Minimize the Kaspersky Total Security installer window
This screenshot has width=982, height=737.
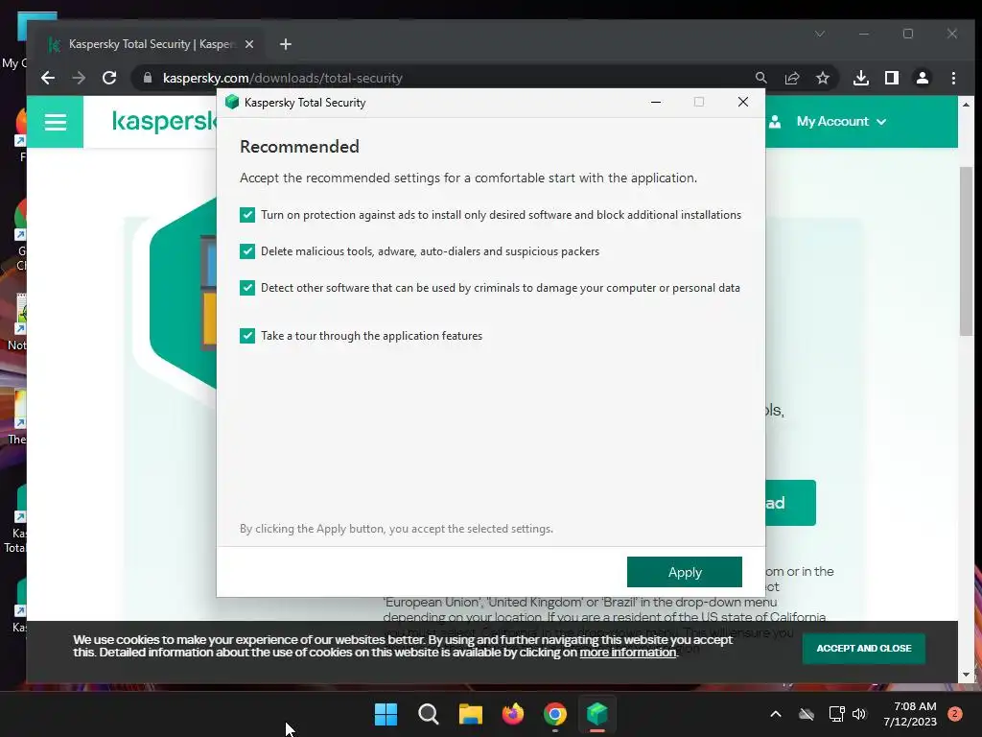point(656,102)
